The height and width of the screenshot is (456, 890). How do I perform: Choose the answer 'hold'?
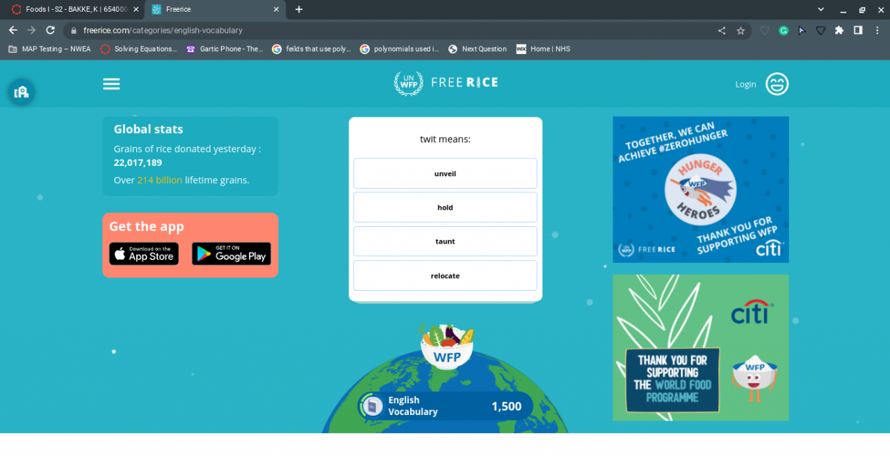coord(445,208)
